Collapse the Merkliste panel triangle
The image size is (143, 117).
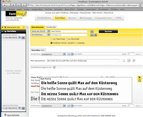(x=3, y=31)
